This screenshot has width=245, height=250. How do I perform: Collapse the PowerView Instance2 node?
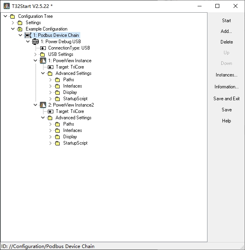tap(36, 105)
